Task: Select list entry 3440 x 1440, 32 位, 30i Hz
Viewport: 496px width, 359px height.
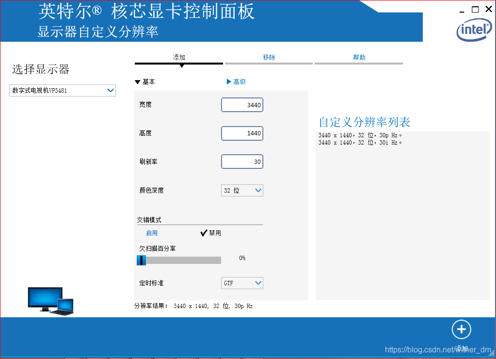Action: click(x=360, y=143)
